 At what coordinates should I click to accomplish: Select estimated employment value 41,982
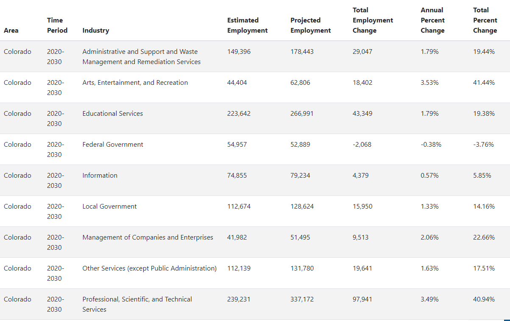237,237
